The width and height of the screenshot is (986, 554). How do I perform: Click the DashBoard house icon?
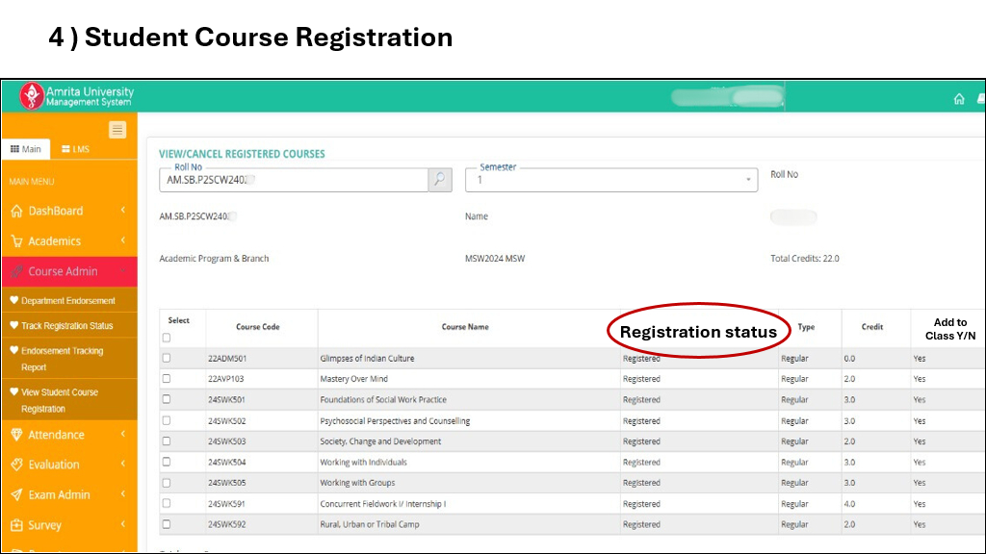click(x=15, y=212)
